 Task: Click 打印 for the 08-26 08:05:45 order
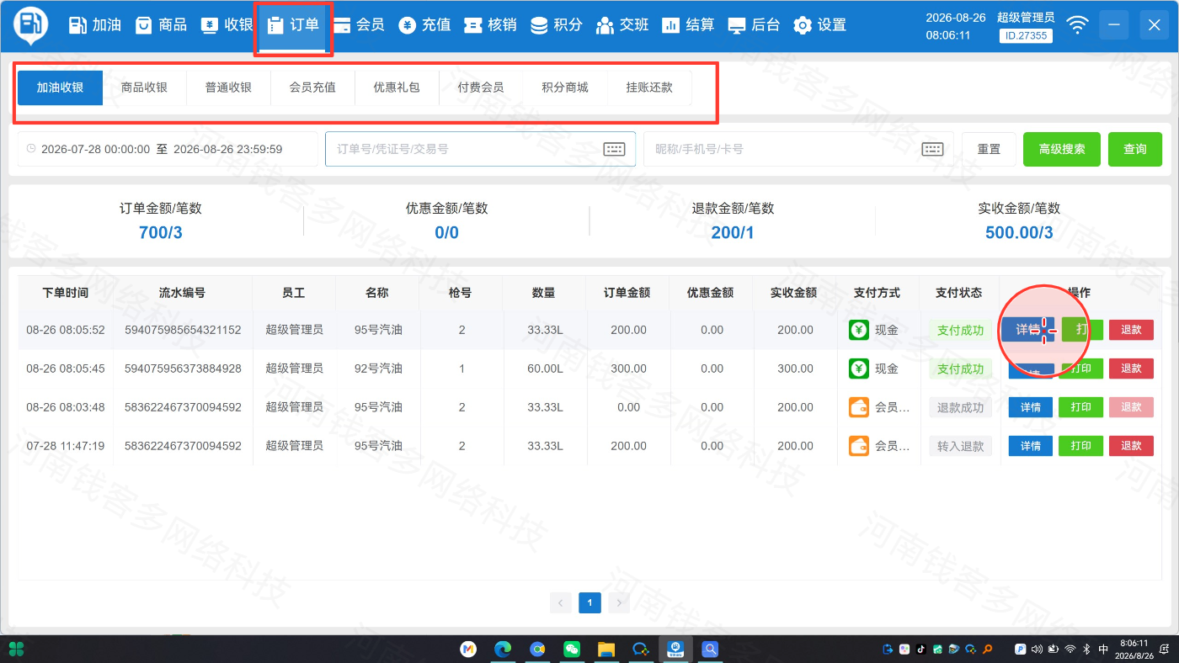[1080, 369]
